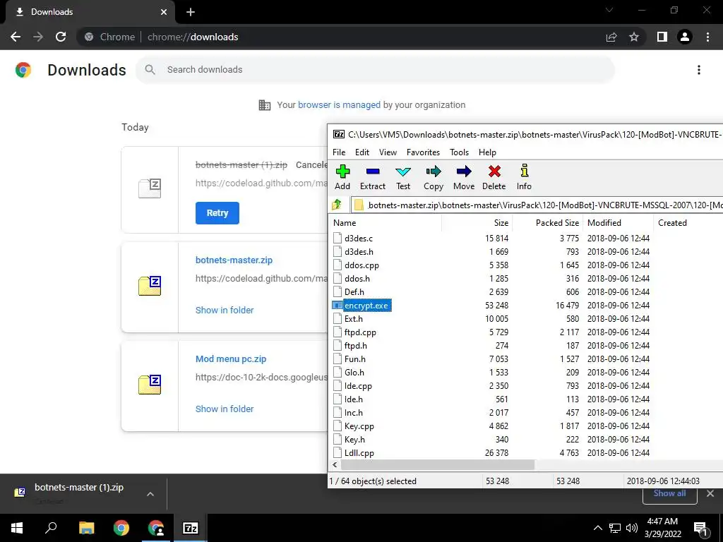This screenshot has height=542, width=723.
Task: Click Retry for the canceled download
Action: click(x=217, y=213)
